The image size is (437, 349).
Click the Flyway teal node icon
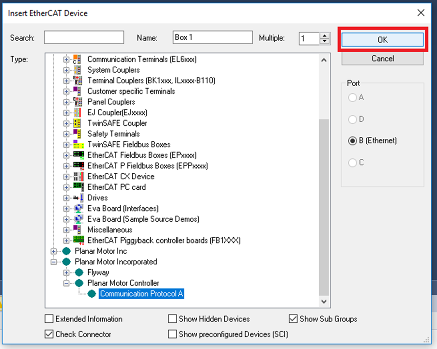[79, 272]
